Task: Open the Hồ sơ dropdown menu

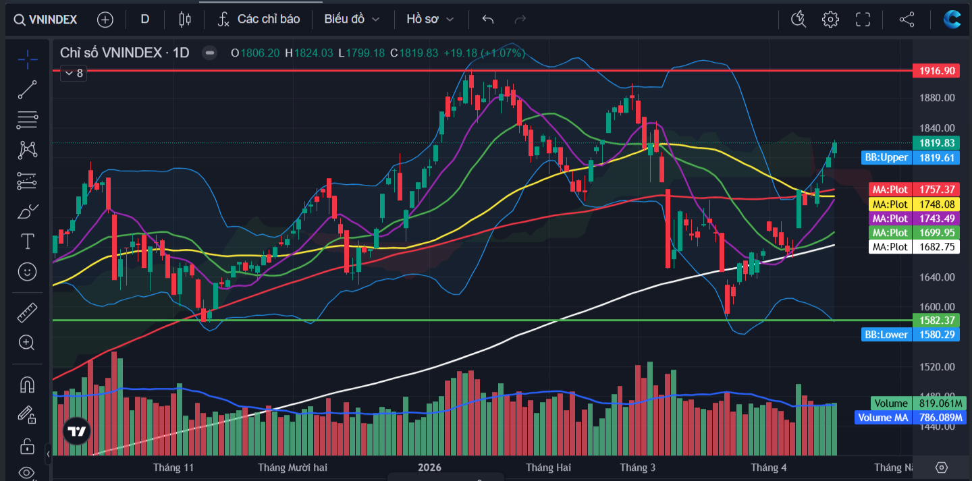Action: pyautogui.click(x=430, y=20)
